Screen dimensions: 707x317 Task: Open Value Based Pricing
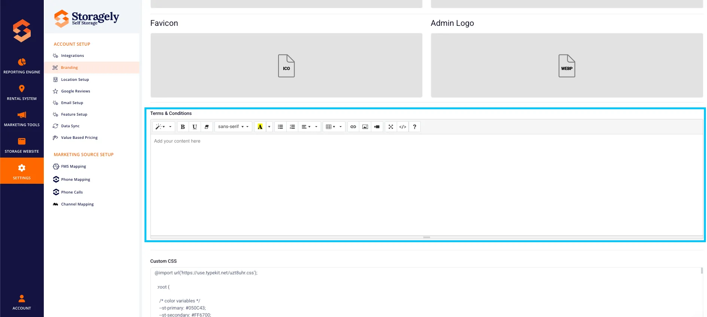click(79, 138)
